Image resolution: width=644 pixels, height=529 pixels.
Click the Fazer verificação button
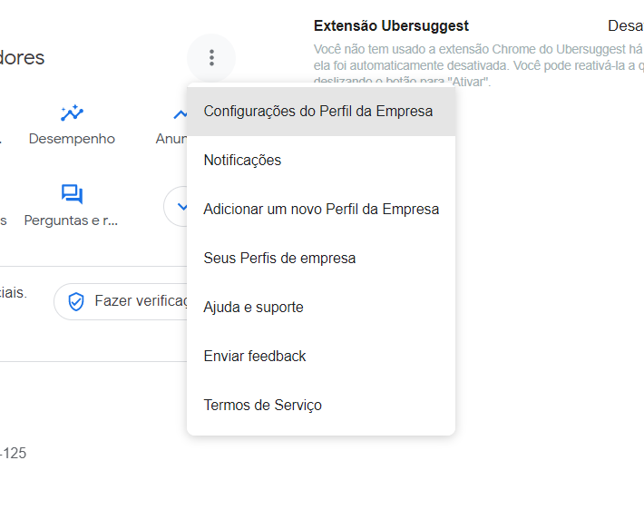tap(121, 301)
